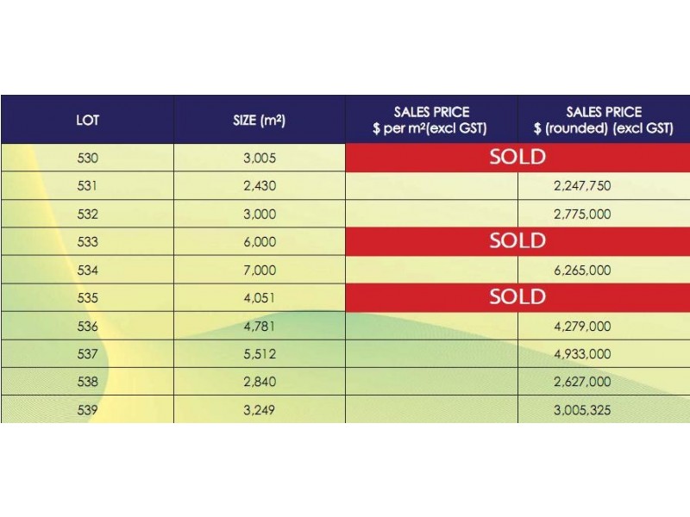Click the SOLD banner on lot 530's row
Screen dimensions: 690x517
point(517,157)
